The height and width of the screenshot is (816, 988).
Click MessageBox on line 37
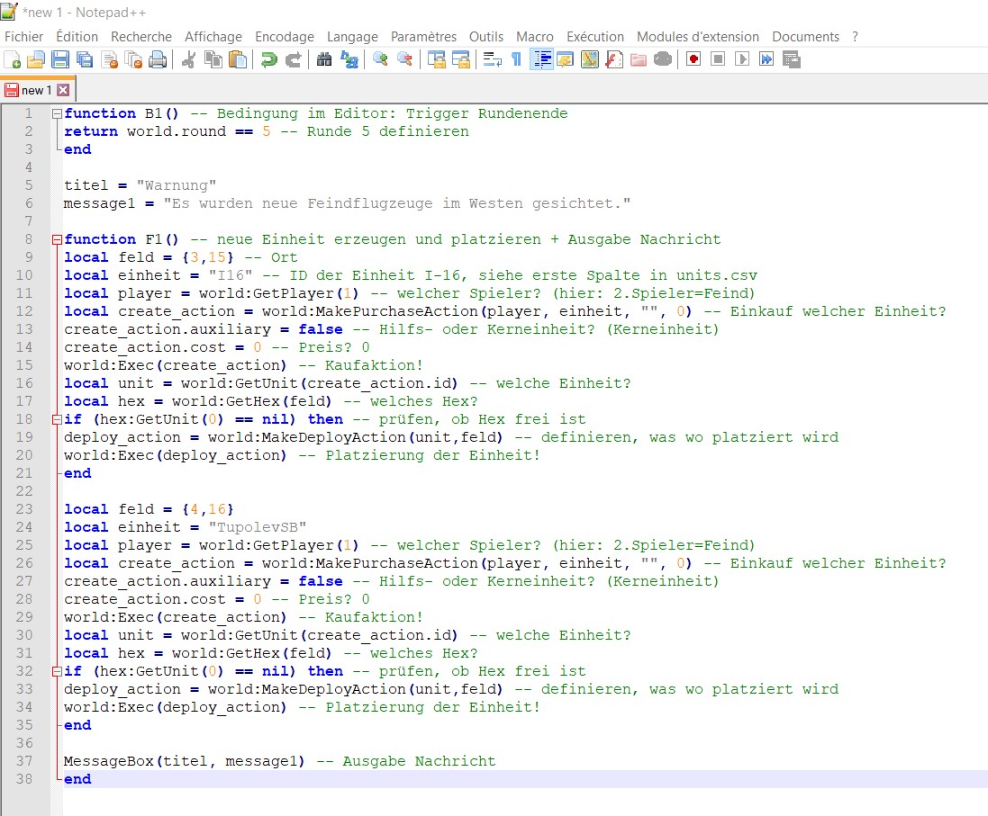pyautogui.click(x=108, y=761)
